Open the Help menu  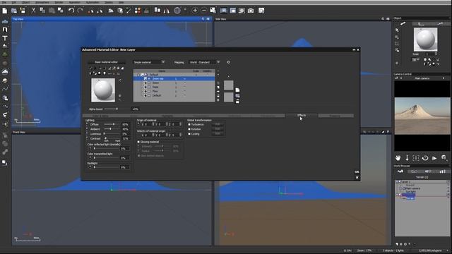coord(121,2)
